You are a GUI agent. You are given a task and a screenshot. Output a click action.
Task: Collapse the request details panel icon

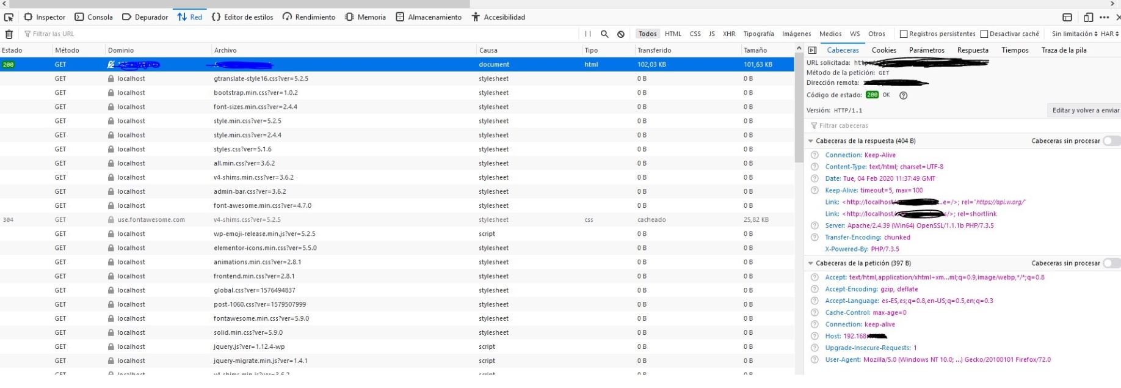[x=812, y=50]
